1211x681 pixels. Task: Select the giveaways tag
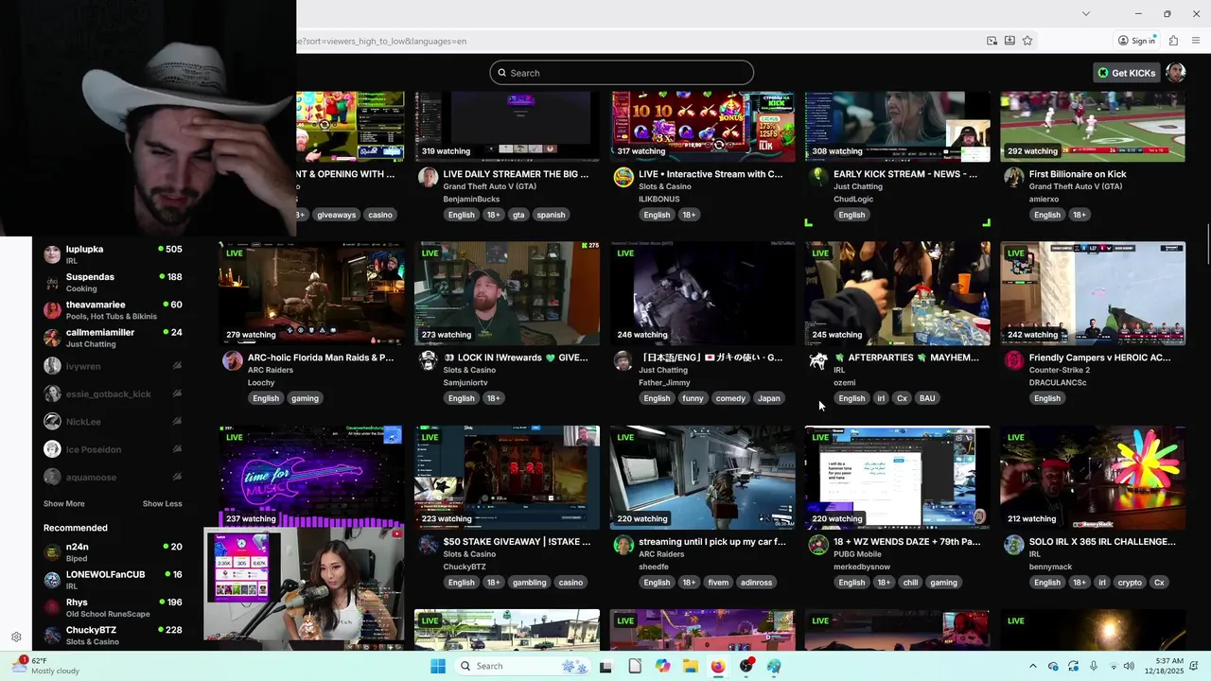click(x=336, y=215)
